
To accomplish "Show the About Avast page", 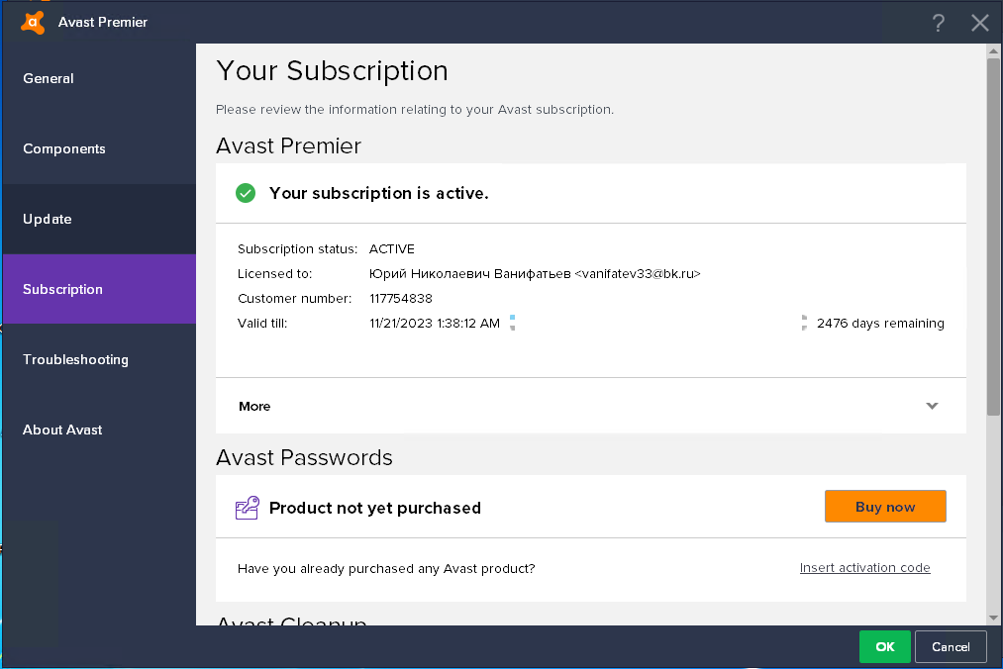I will [x=62, y=430].
